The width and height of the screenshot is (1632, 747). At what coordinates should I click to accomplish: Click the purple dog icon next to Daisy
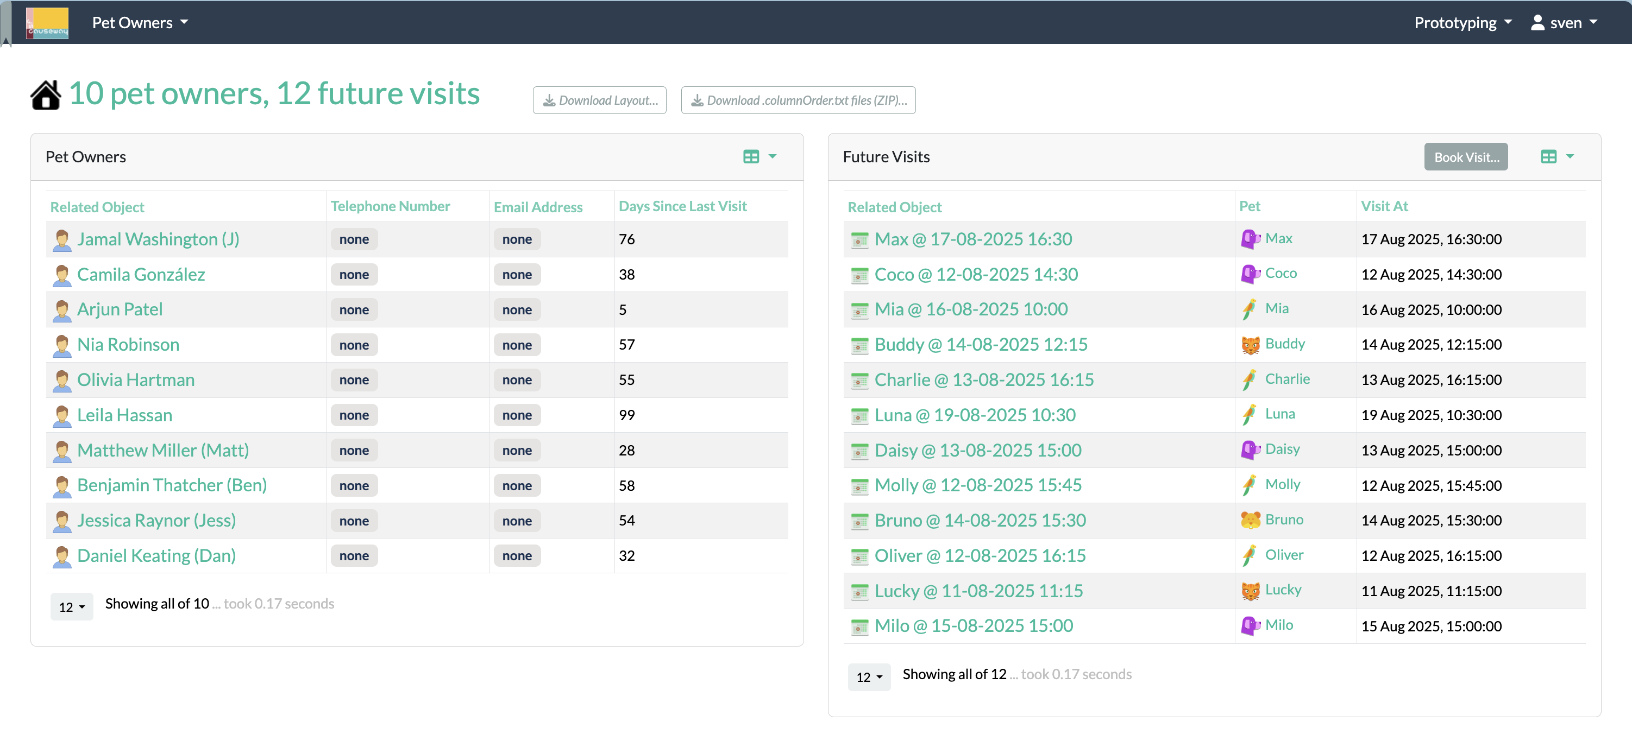click(1250, 450)
